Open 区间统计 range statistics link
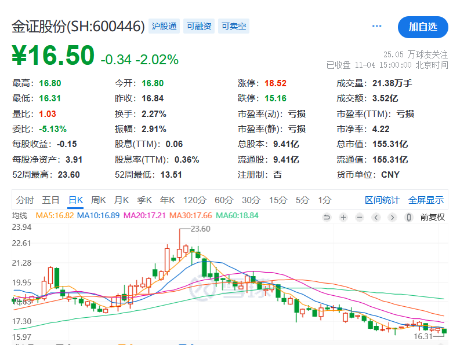453x345 pixels. pyautogui.click(x=382, y=200)
